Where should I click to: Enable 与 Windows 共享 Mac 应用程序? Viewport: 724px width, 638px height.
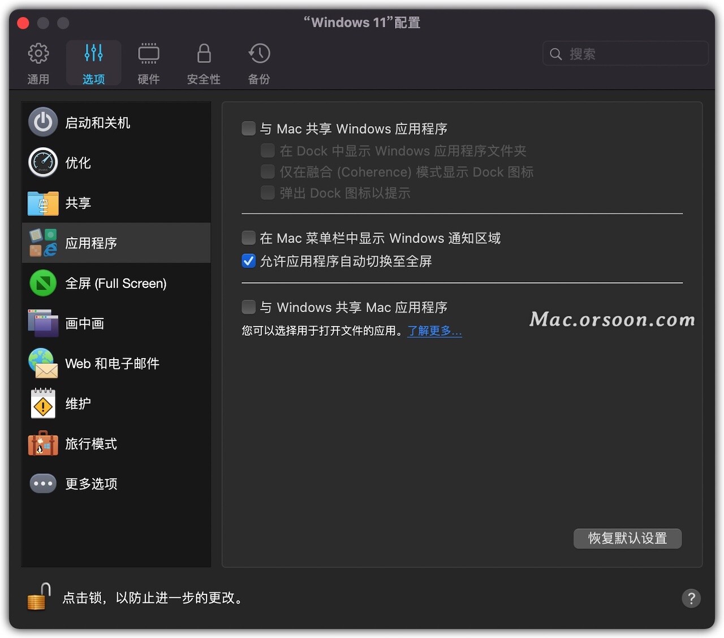coord(248,307)
